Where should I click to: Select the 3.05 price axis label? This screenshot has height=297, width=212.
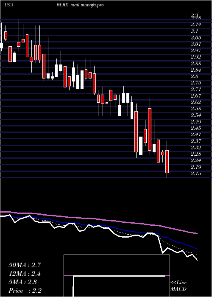196,38
